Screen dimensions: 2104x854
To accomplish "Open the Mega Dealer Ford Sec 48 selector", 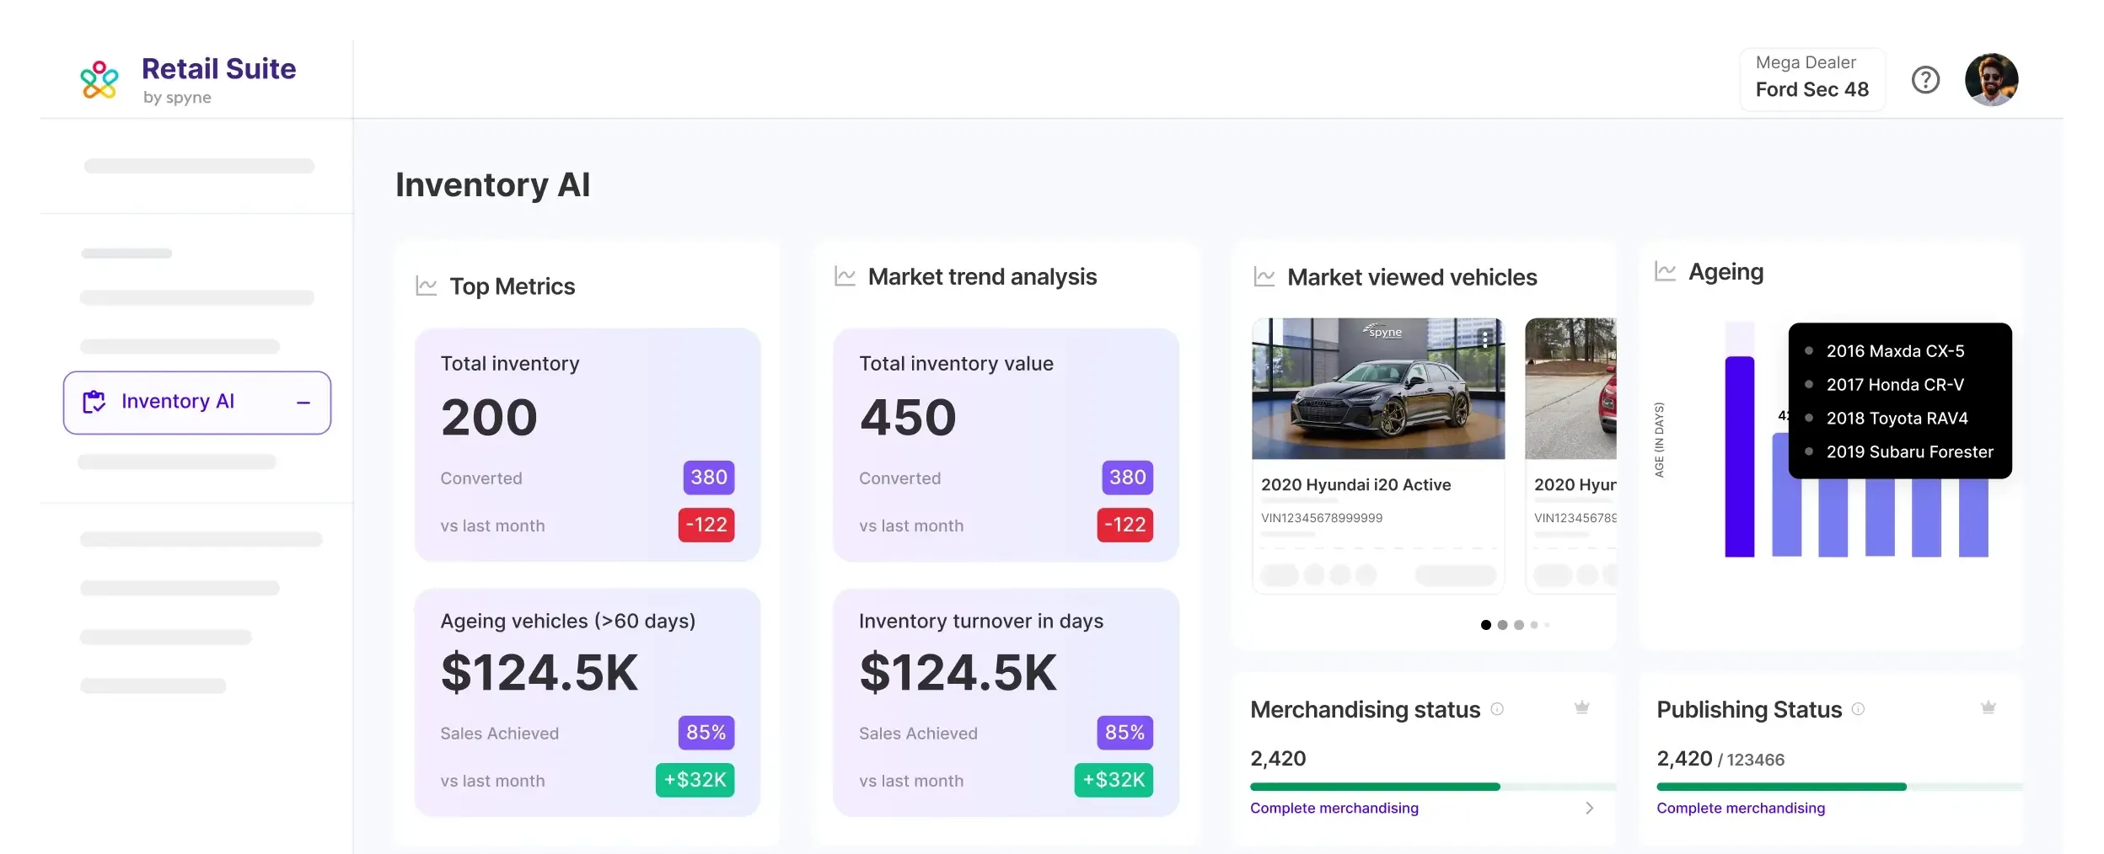I will click(1811, 78).
